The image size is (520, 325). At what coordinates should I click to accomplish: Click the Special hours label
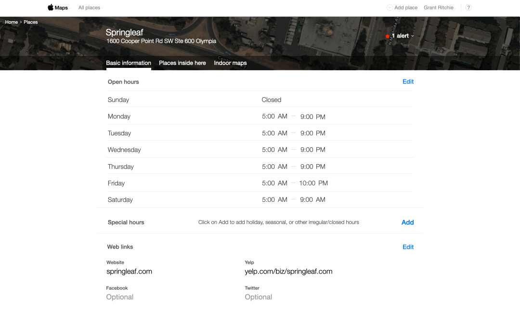[x=126, y=222]
